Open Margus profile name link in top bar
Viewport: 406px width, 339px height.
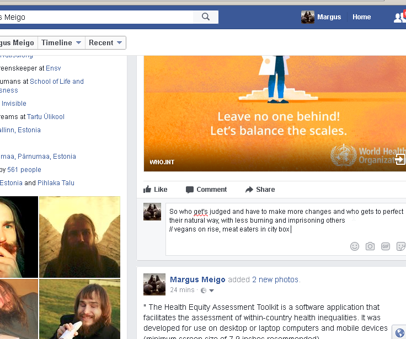click(x=329, y=17)
